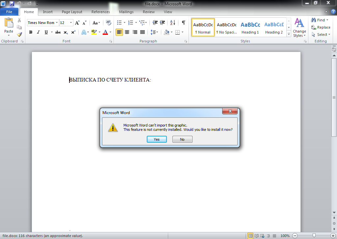The image size is (337, 239).
Task: Click the Shrink Font icon
Action: tap(85, 23)
